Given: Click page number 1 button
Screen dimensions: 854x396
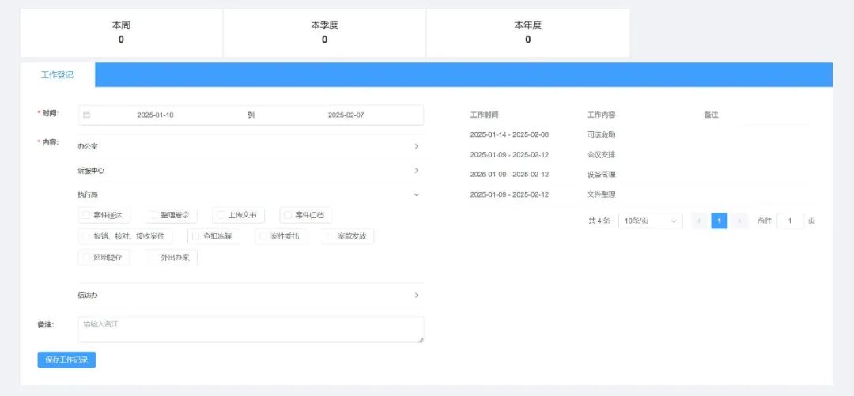Looking at the screenshot, I should click(719, 221).
